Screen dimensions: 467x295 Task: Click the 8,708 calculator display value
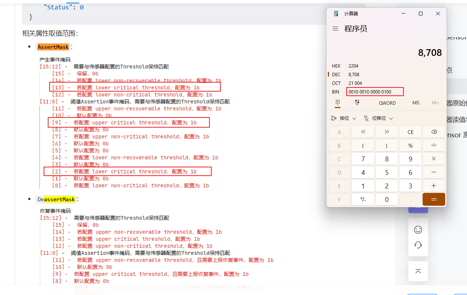pos(430,53)
